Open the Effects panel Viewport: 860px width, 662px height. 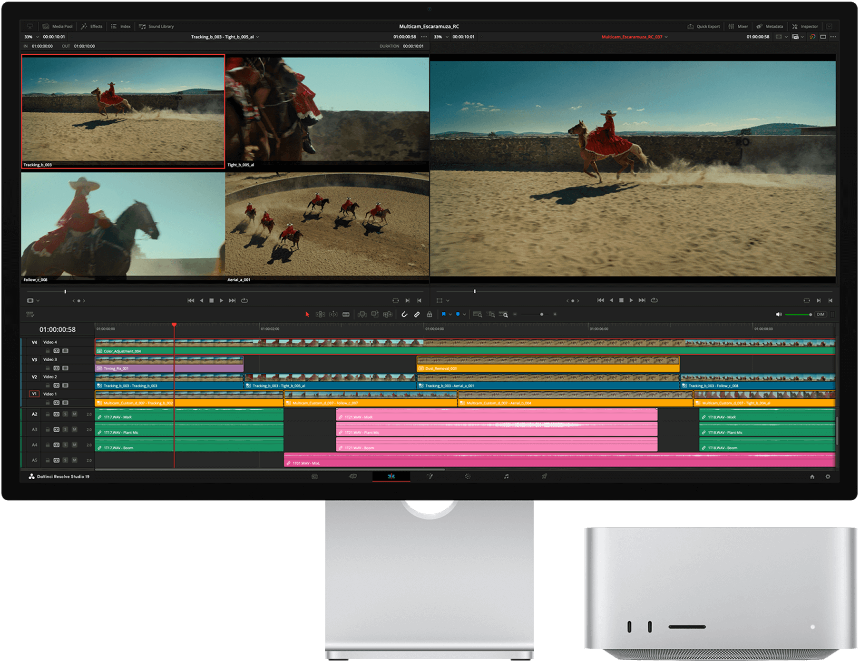[92, 27]
